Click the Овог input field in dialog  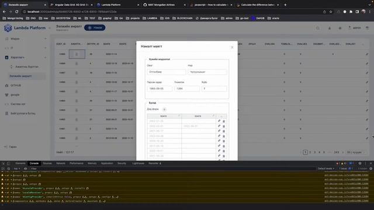pyautogui.click(x=166, y=72)
